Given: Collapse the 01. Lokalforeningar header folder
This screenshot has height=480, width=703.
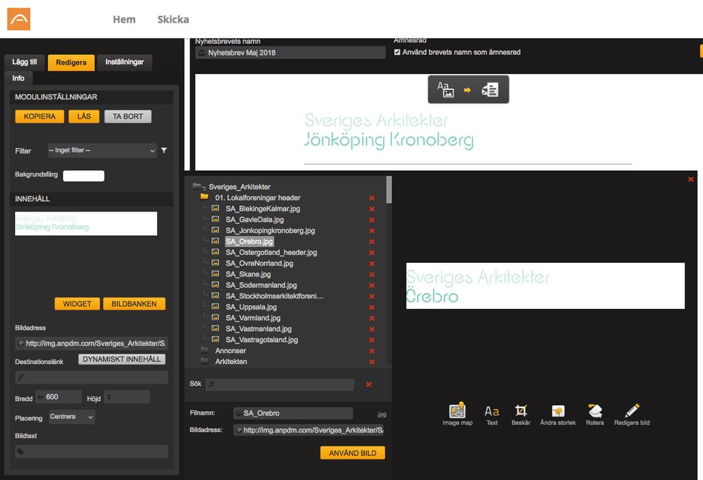Looking at the screenshot, I should pyautogui.click(x=205, y=197).
